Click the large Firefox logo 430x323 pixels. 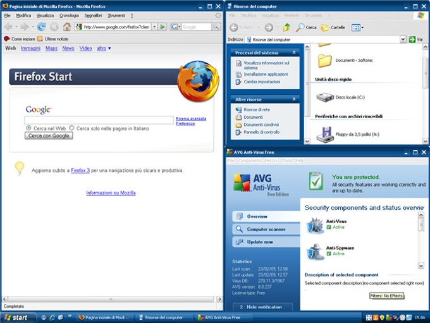(x=198, y=81)
